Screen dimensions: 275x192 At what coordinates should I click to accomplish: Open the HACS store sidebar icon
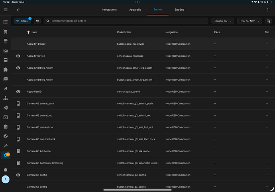[x=6, y=41]
